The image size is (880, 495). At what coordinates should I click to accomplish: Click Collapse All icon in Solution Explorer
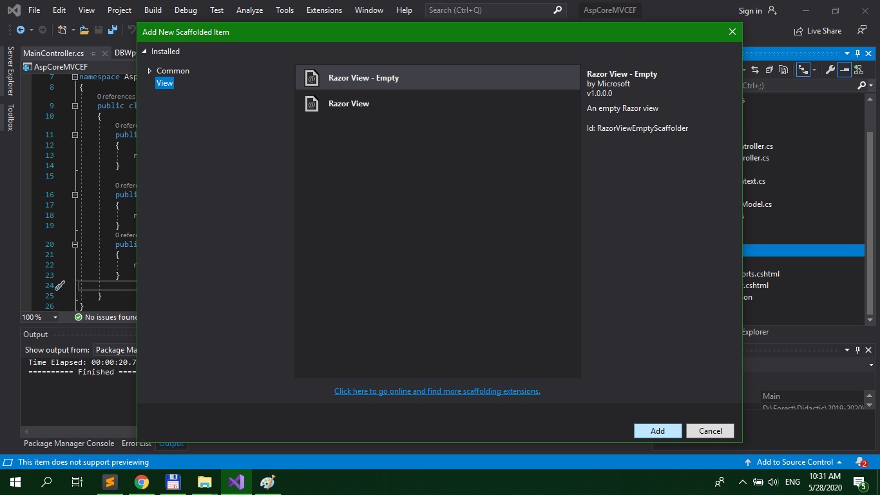770,70
